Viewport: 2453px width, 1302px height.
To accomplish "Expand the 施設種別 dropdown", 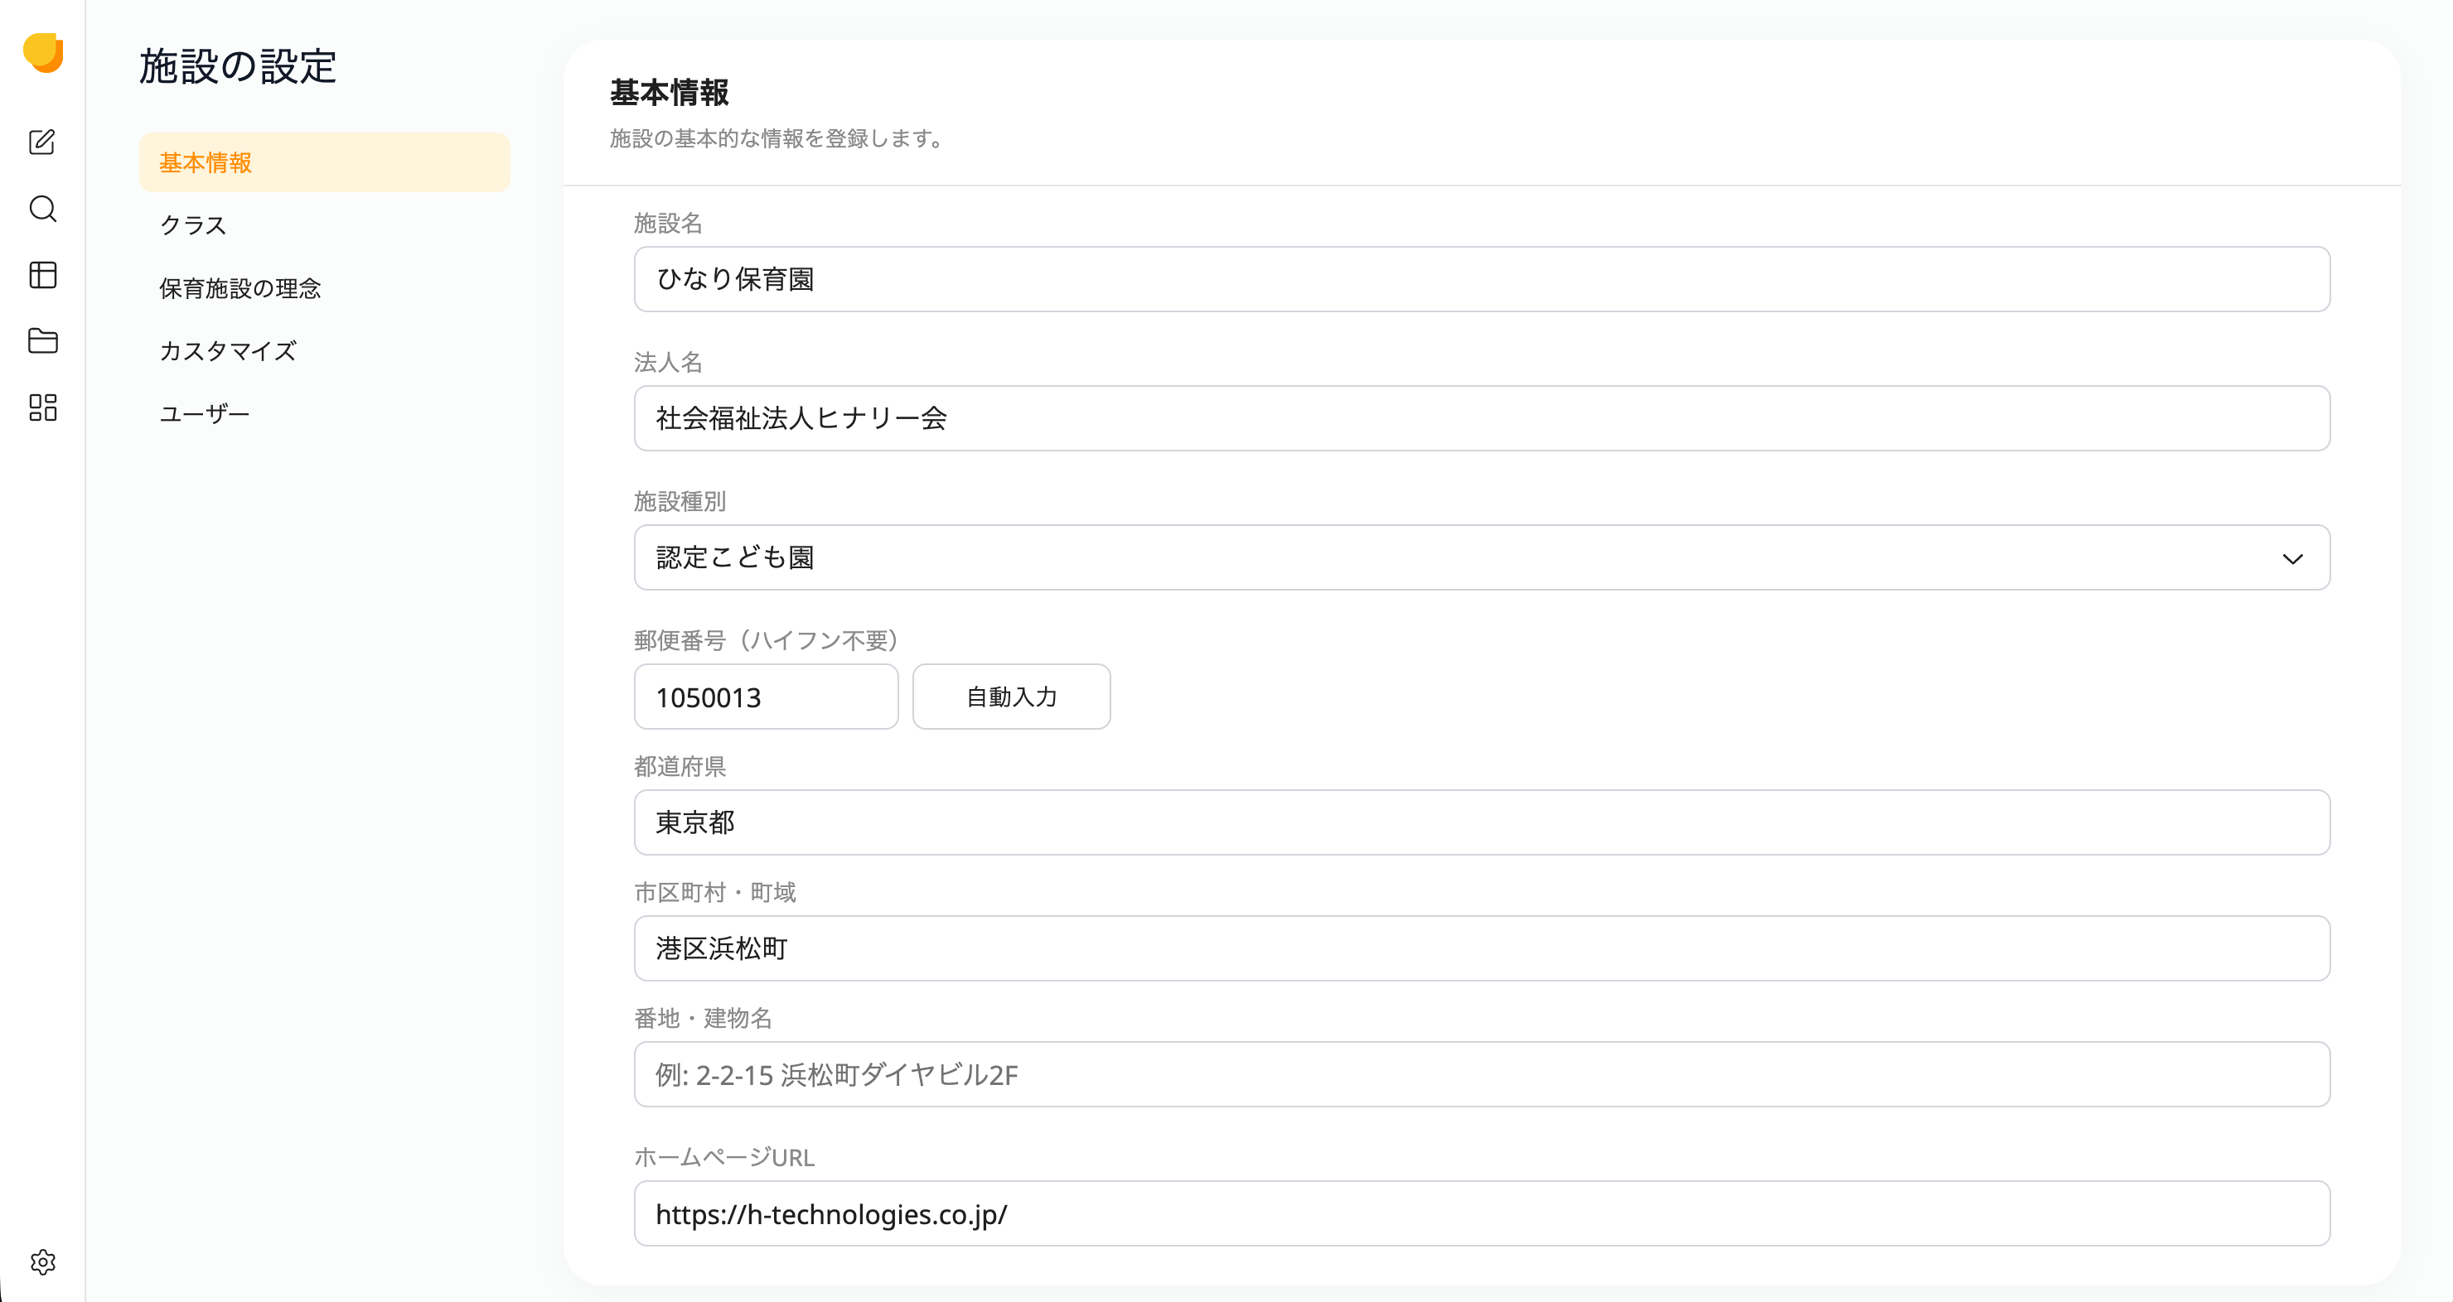I will (1482, 557).
